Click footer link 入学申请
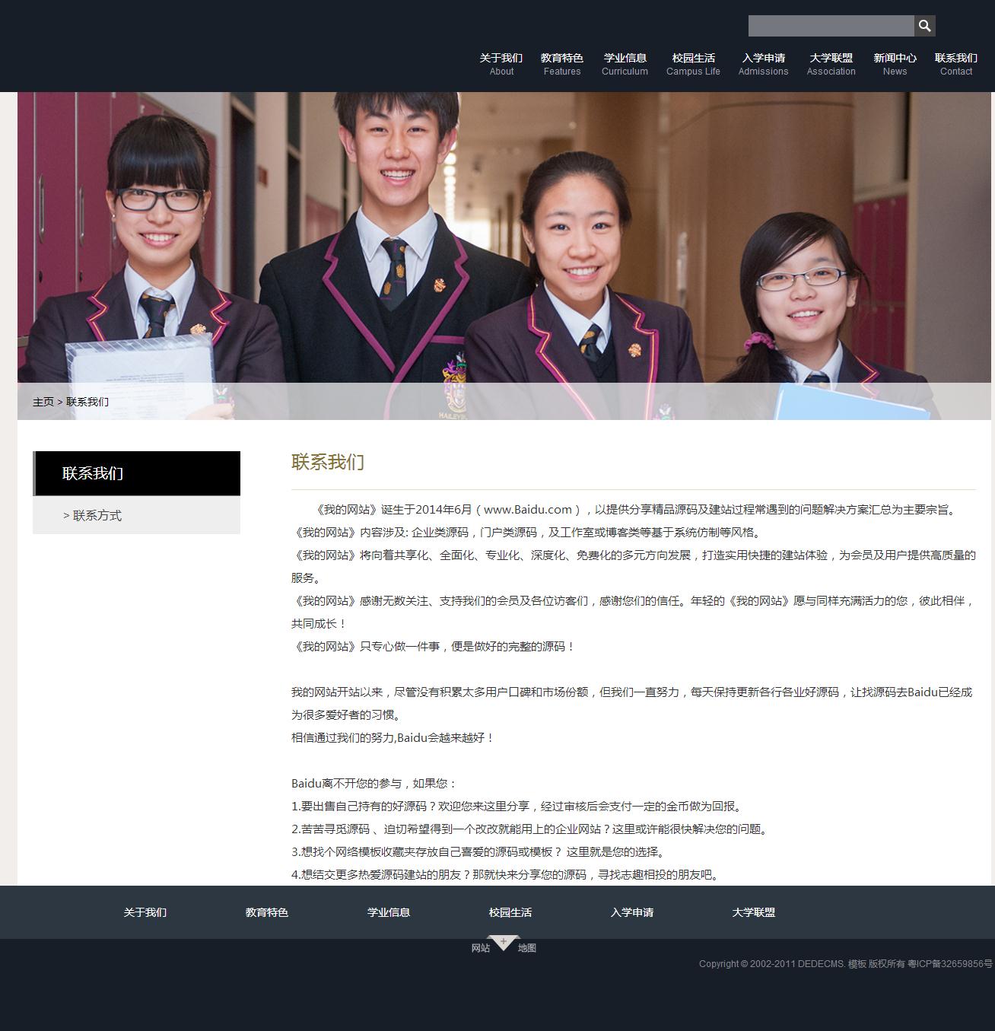The width and height of the screenshot is (995, 1031). coord(632,912)
